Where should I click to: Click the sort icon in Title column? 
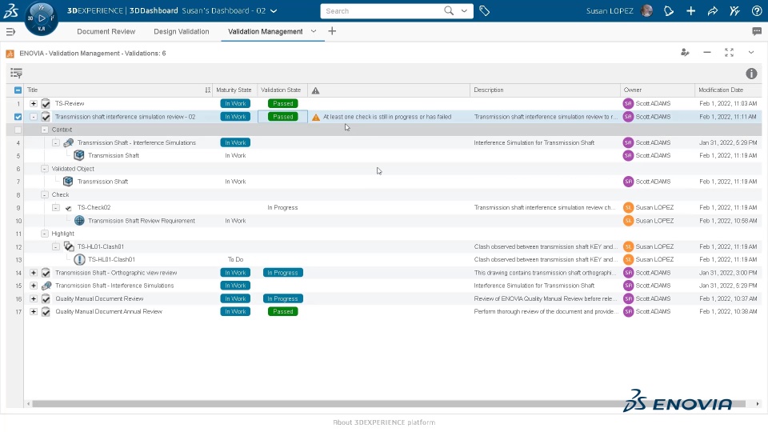click(x=208, y=90)
